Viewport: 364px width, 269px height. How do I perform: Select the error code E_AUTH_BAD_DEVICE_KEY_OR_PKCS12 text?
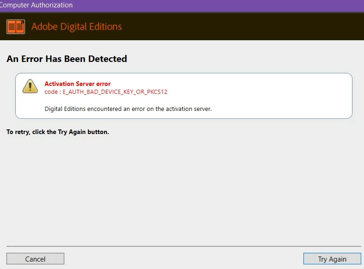click(x=115, y=92)
